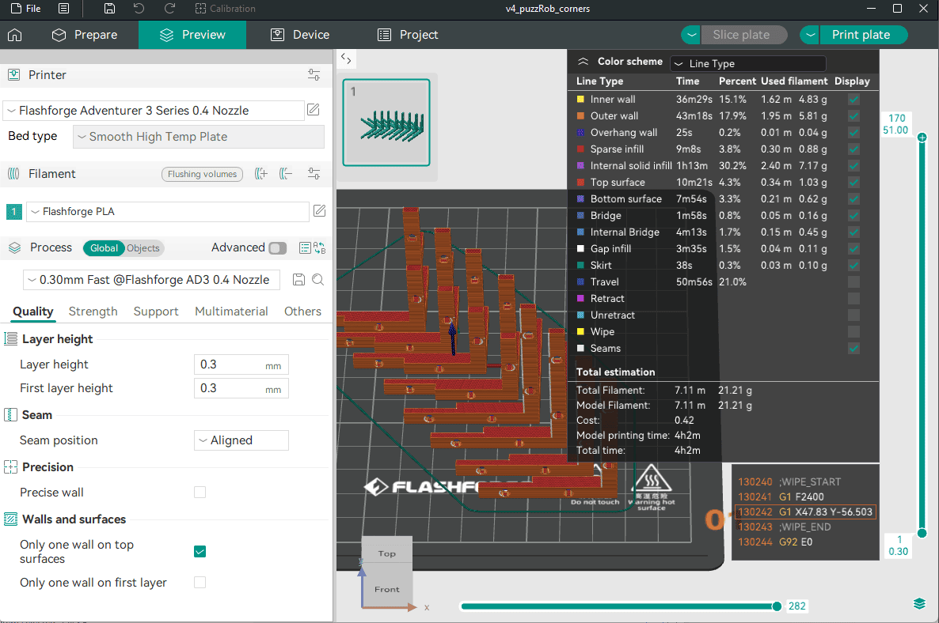Open the Line Type color scheme dropdown
939x623 pixels.
tap(747, 63)
